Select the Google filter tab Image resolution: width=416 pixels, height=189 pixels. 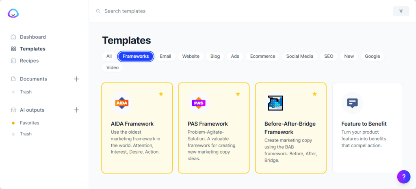(373, 56)
